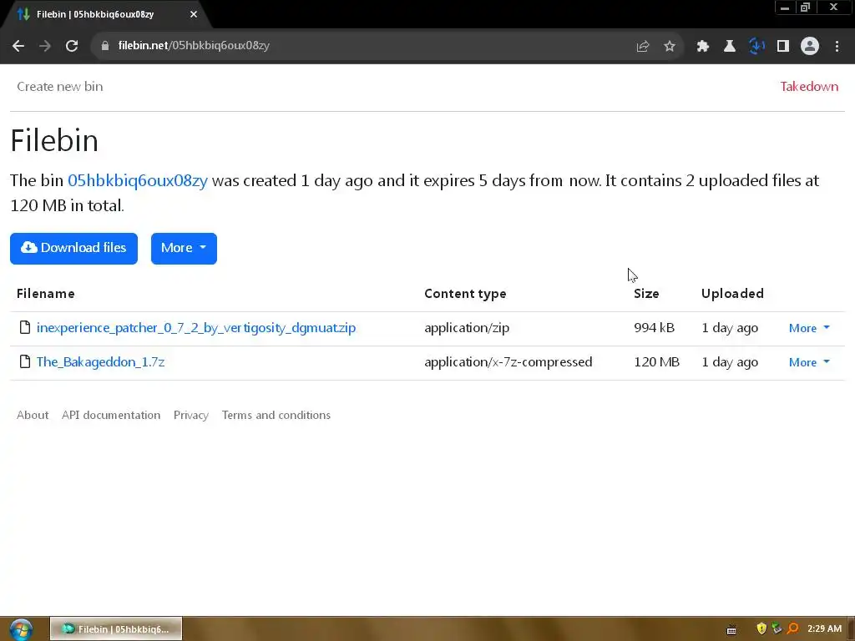This screenshot has width=855, height=641.
Task: Toggle the browser side panel icon
Action: (x=783, y=47)
